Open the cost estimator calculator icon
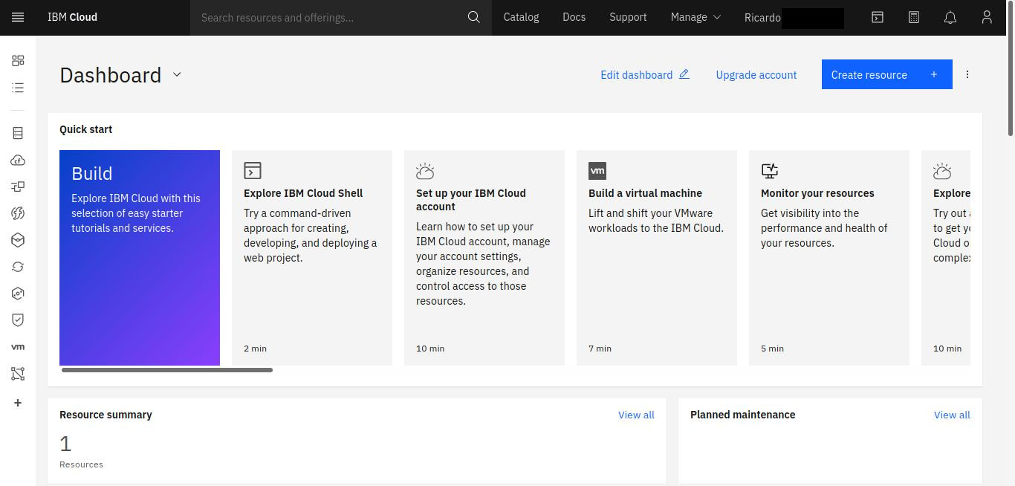 tap(914, 17)
